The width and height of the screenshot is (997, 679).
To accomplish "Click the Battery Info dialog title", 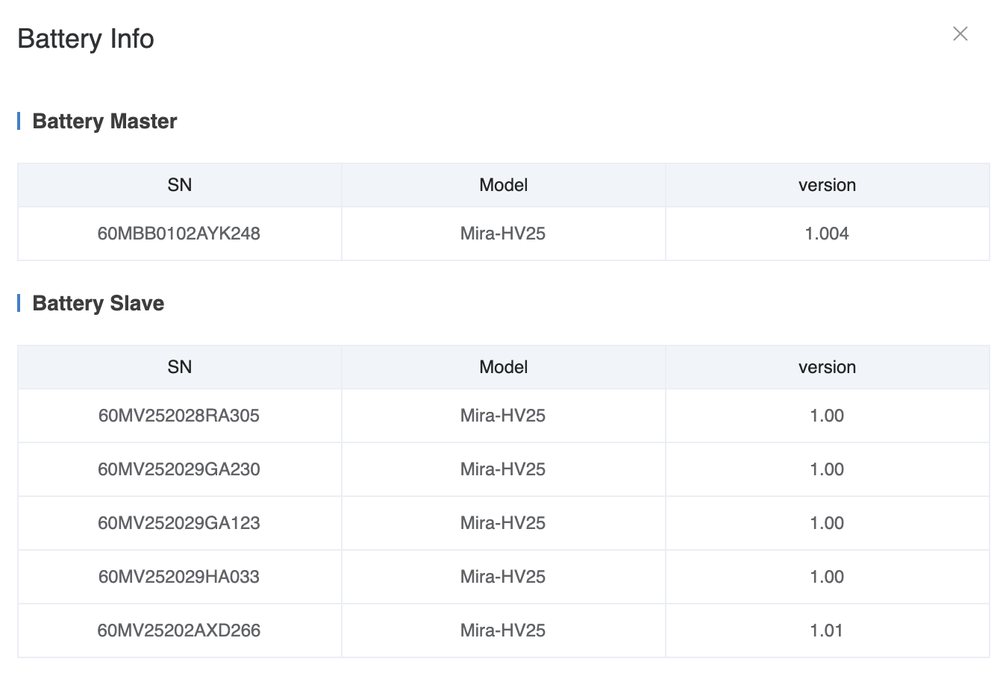I will click(86, 39).
